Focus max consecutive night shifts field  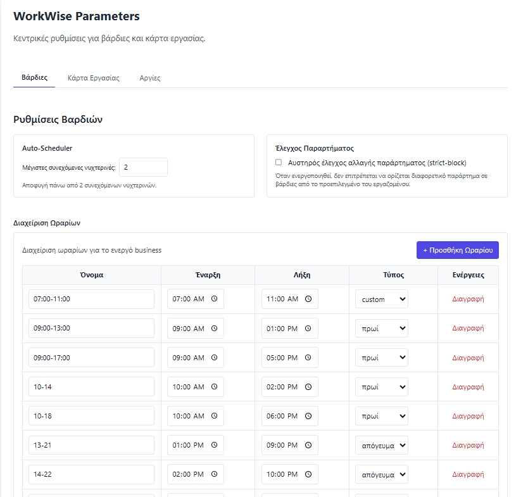click(x=143, y=167)
